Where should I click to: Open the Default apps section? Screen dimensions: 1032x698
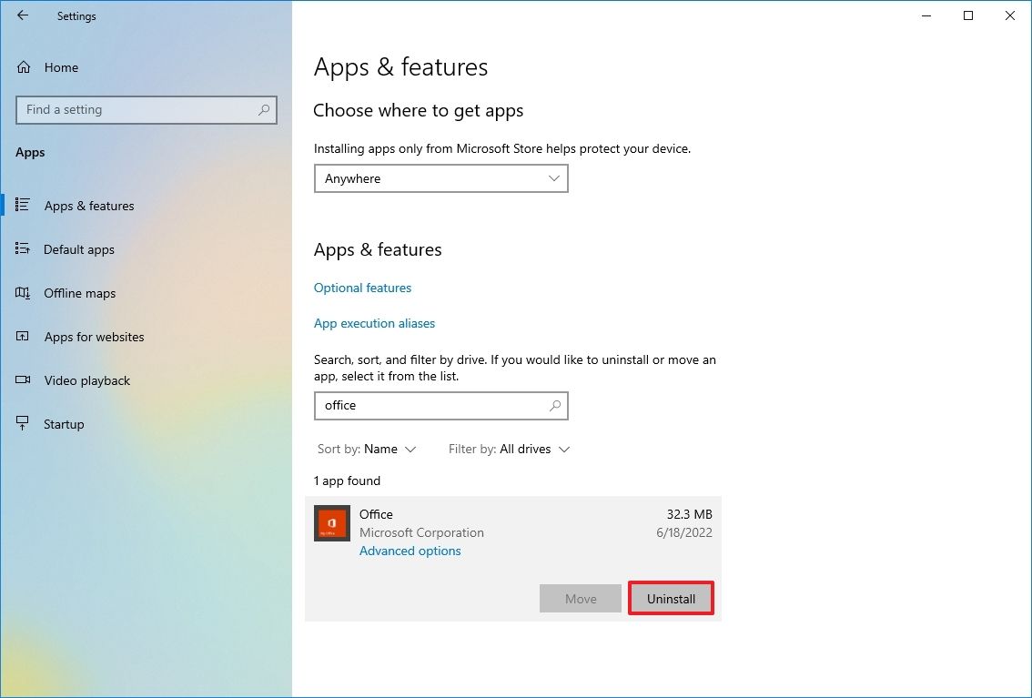point(79,249)
